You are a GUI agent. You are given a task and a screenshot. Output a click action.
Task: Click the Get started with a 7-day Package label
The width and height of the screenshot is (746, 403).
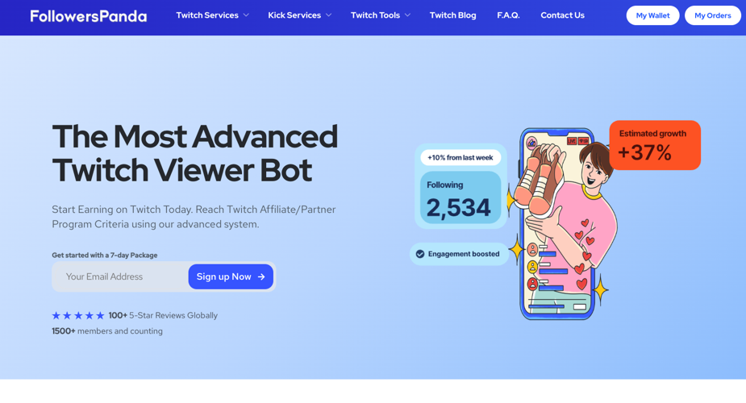point(105,256)
